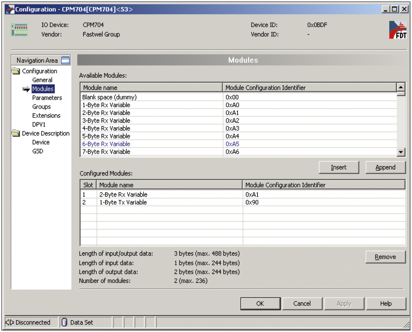Click available Module Configuration Identifier header
Image resolution: width=412 pixels, height=332 pixels.
310,88
